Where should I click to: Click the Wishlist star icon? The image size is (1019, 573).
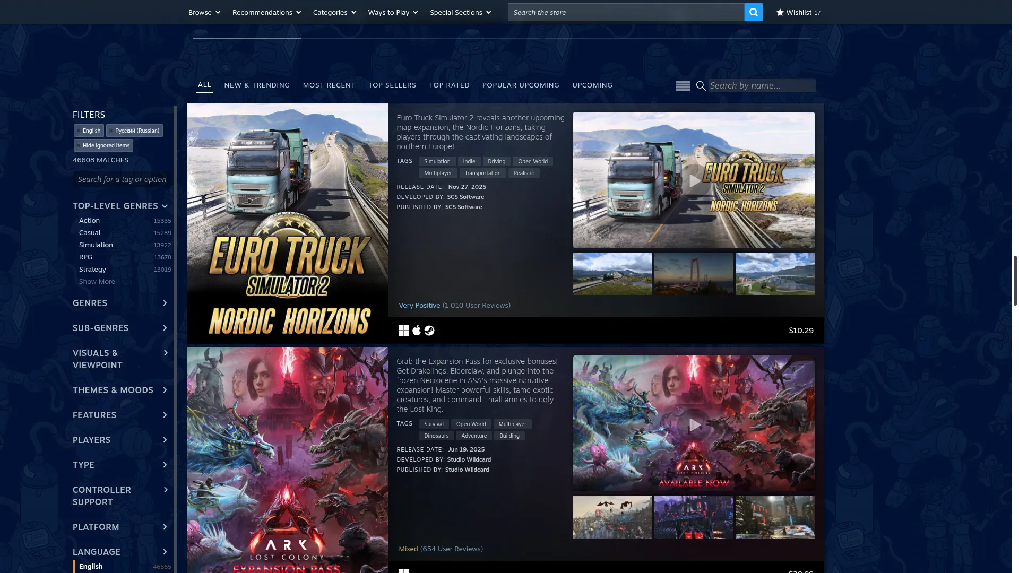tap(780, 12)
